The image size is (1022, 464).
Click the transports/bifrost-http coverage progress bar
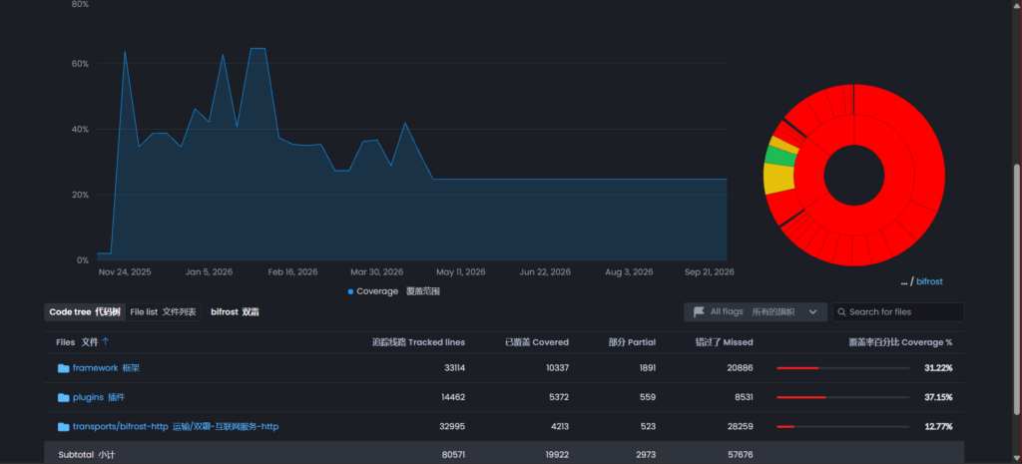[x=842, y=427]
